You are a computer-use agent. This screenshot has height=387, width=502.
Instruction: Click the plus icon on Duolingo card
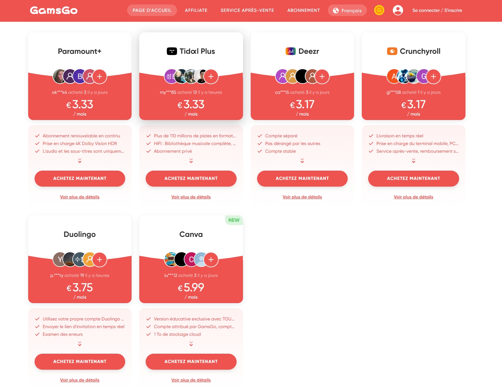(x=100, y=260)
